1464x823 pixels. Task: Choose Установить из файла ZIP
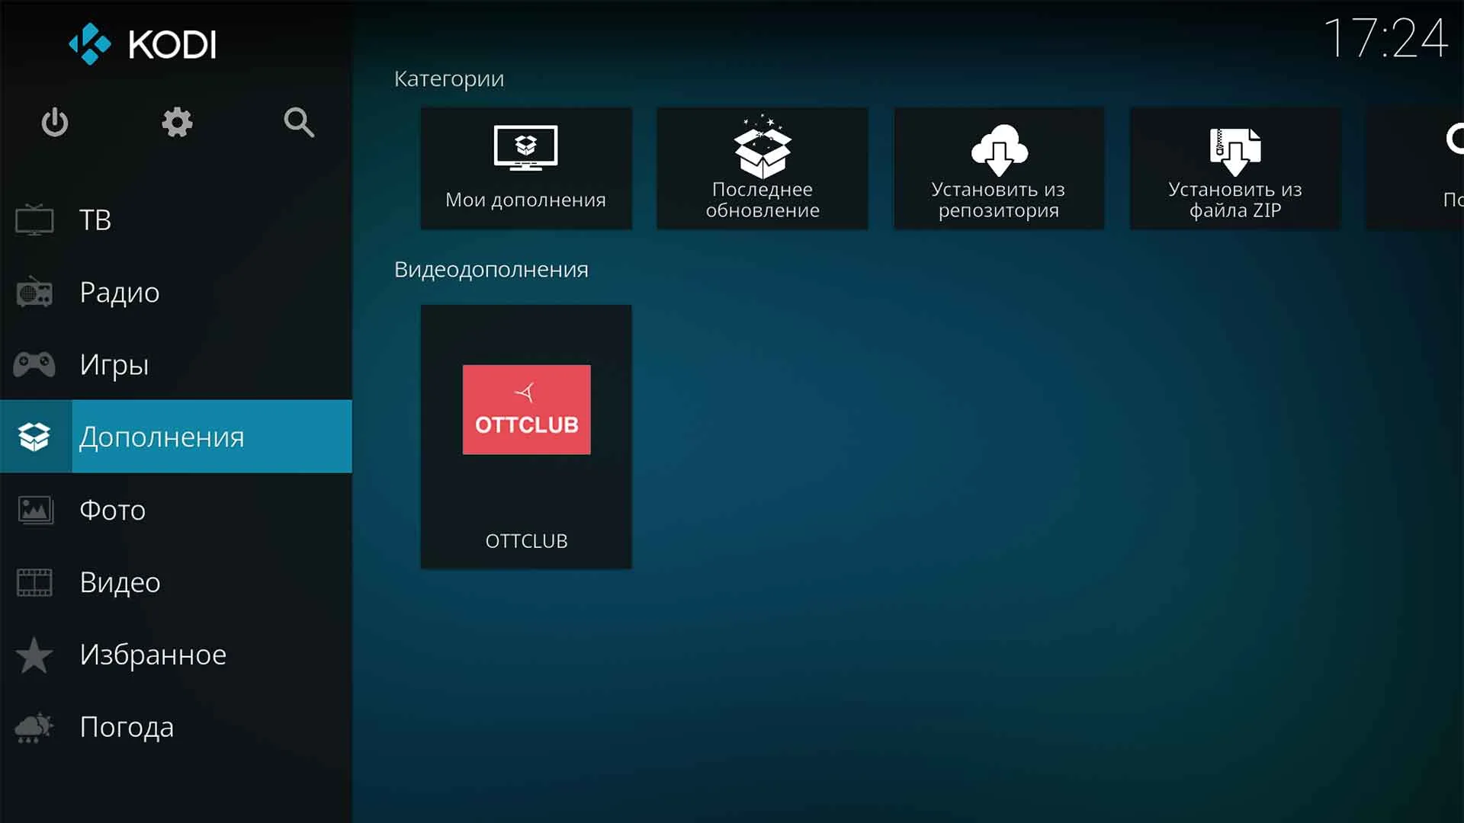coord(1235,168)
